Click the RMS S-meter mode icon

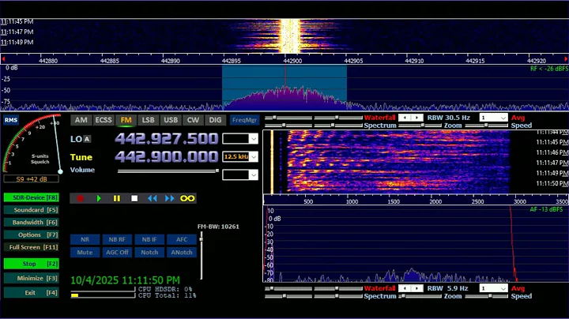tap(11, 120)
